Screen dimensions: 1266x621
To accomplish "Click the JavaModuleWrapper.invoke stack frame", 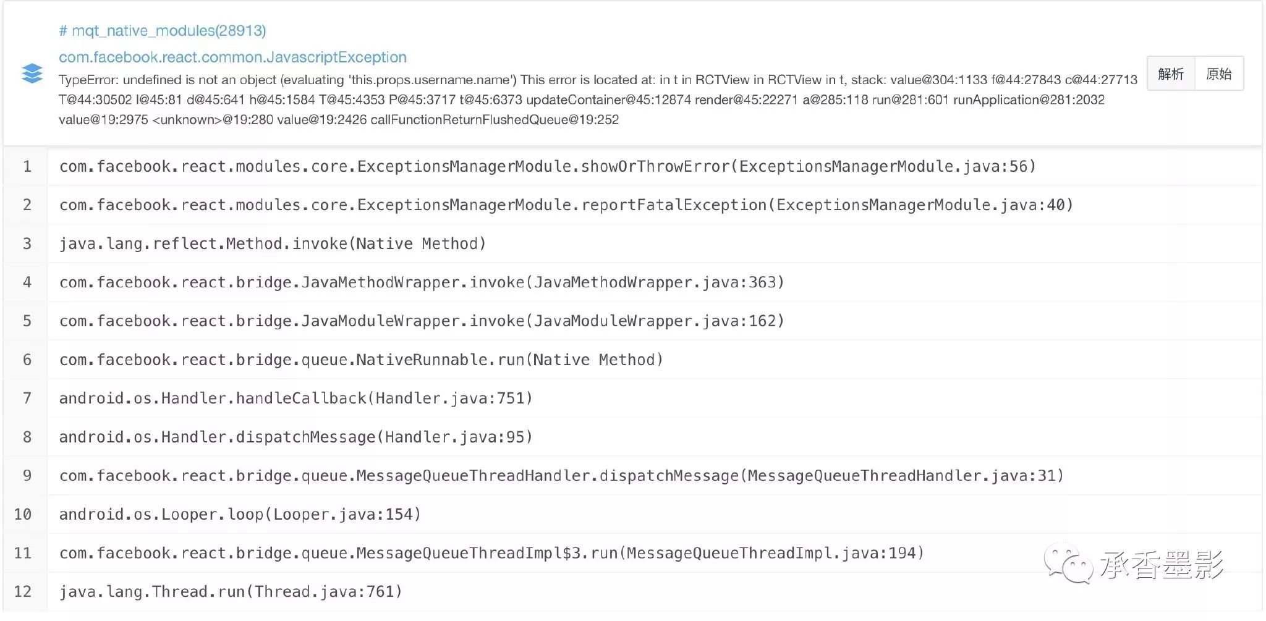I will click(422, 321).
